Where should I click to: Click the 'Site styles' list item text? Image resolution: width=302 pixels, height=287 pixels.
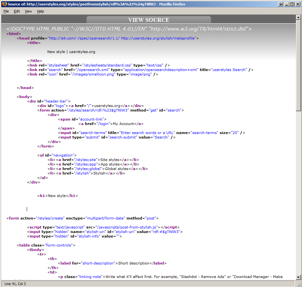110,160
